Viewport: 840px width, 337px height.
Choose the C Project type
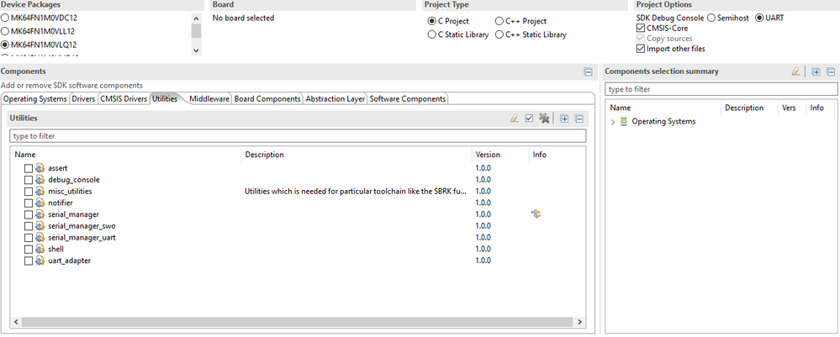point(431,22)
